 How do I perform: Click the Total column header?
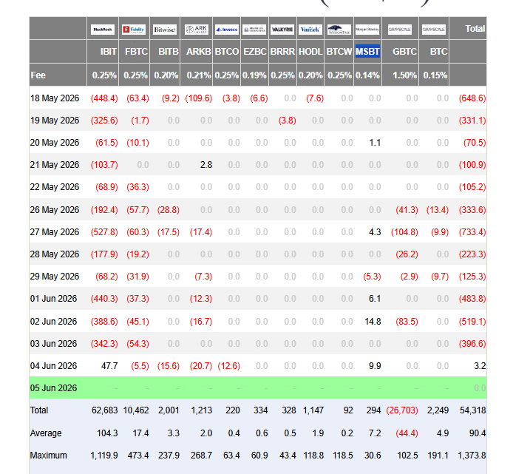click(x=475, y=29)
